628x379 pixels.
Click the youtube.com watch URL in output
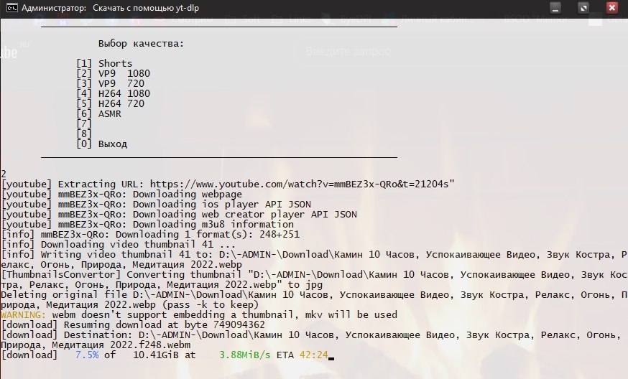click(299, 184)
